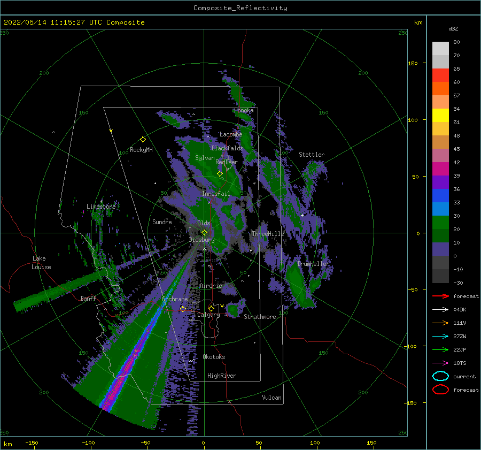This screenshot has height=450, width=481.
Task: Select the Limestone label
Action: (x=101, y=207)
